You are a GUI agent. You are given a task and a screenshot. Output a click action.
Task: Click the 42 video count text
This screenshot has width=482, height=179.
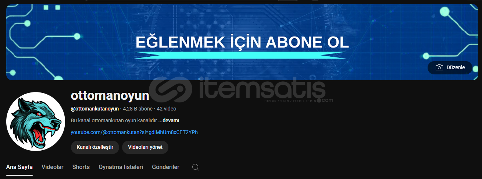tap(167, 109)
